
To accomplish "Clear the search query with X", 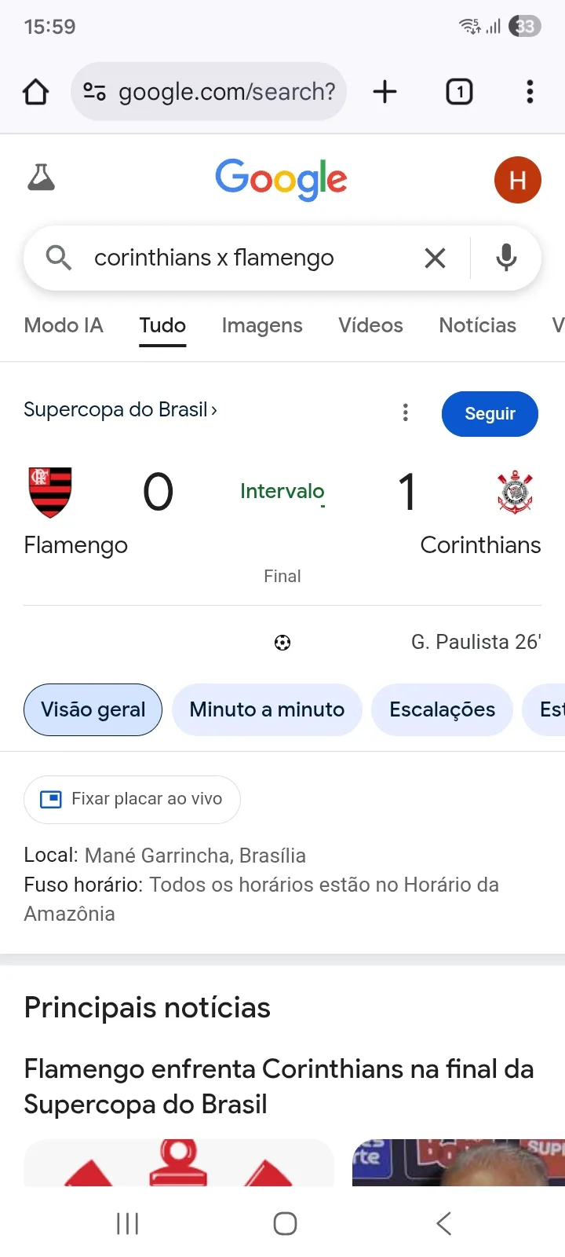I will 435,258.
